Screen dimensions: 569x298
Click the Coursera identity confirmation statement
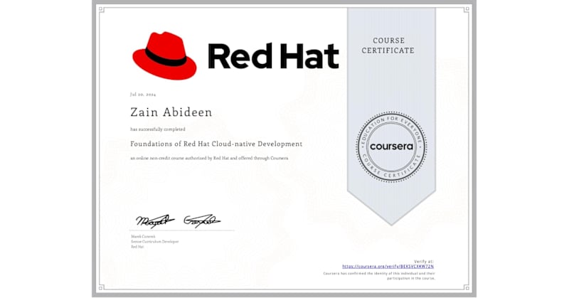point(379,276)
